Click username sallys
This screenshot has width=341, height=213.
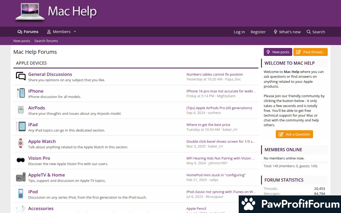[x=214, y=180]
